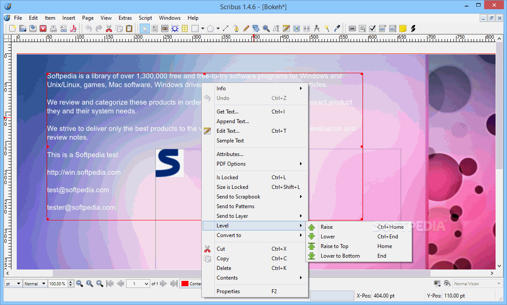This screenshot has width=507, height=305.
Task: Click the Save as PDF icon
Action: tap(73, 28)
